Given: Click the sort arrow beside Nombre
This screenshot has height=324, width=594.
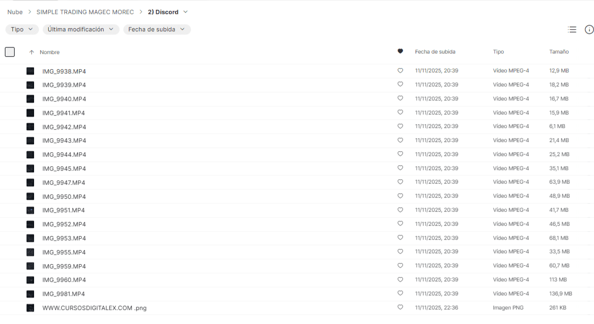Looking at the screenshot, I should click(31, 52).
